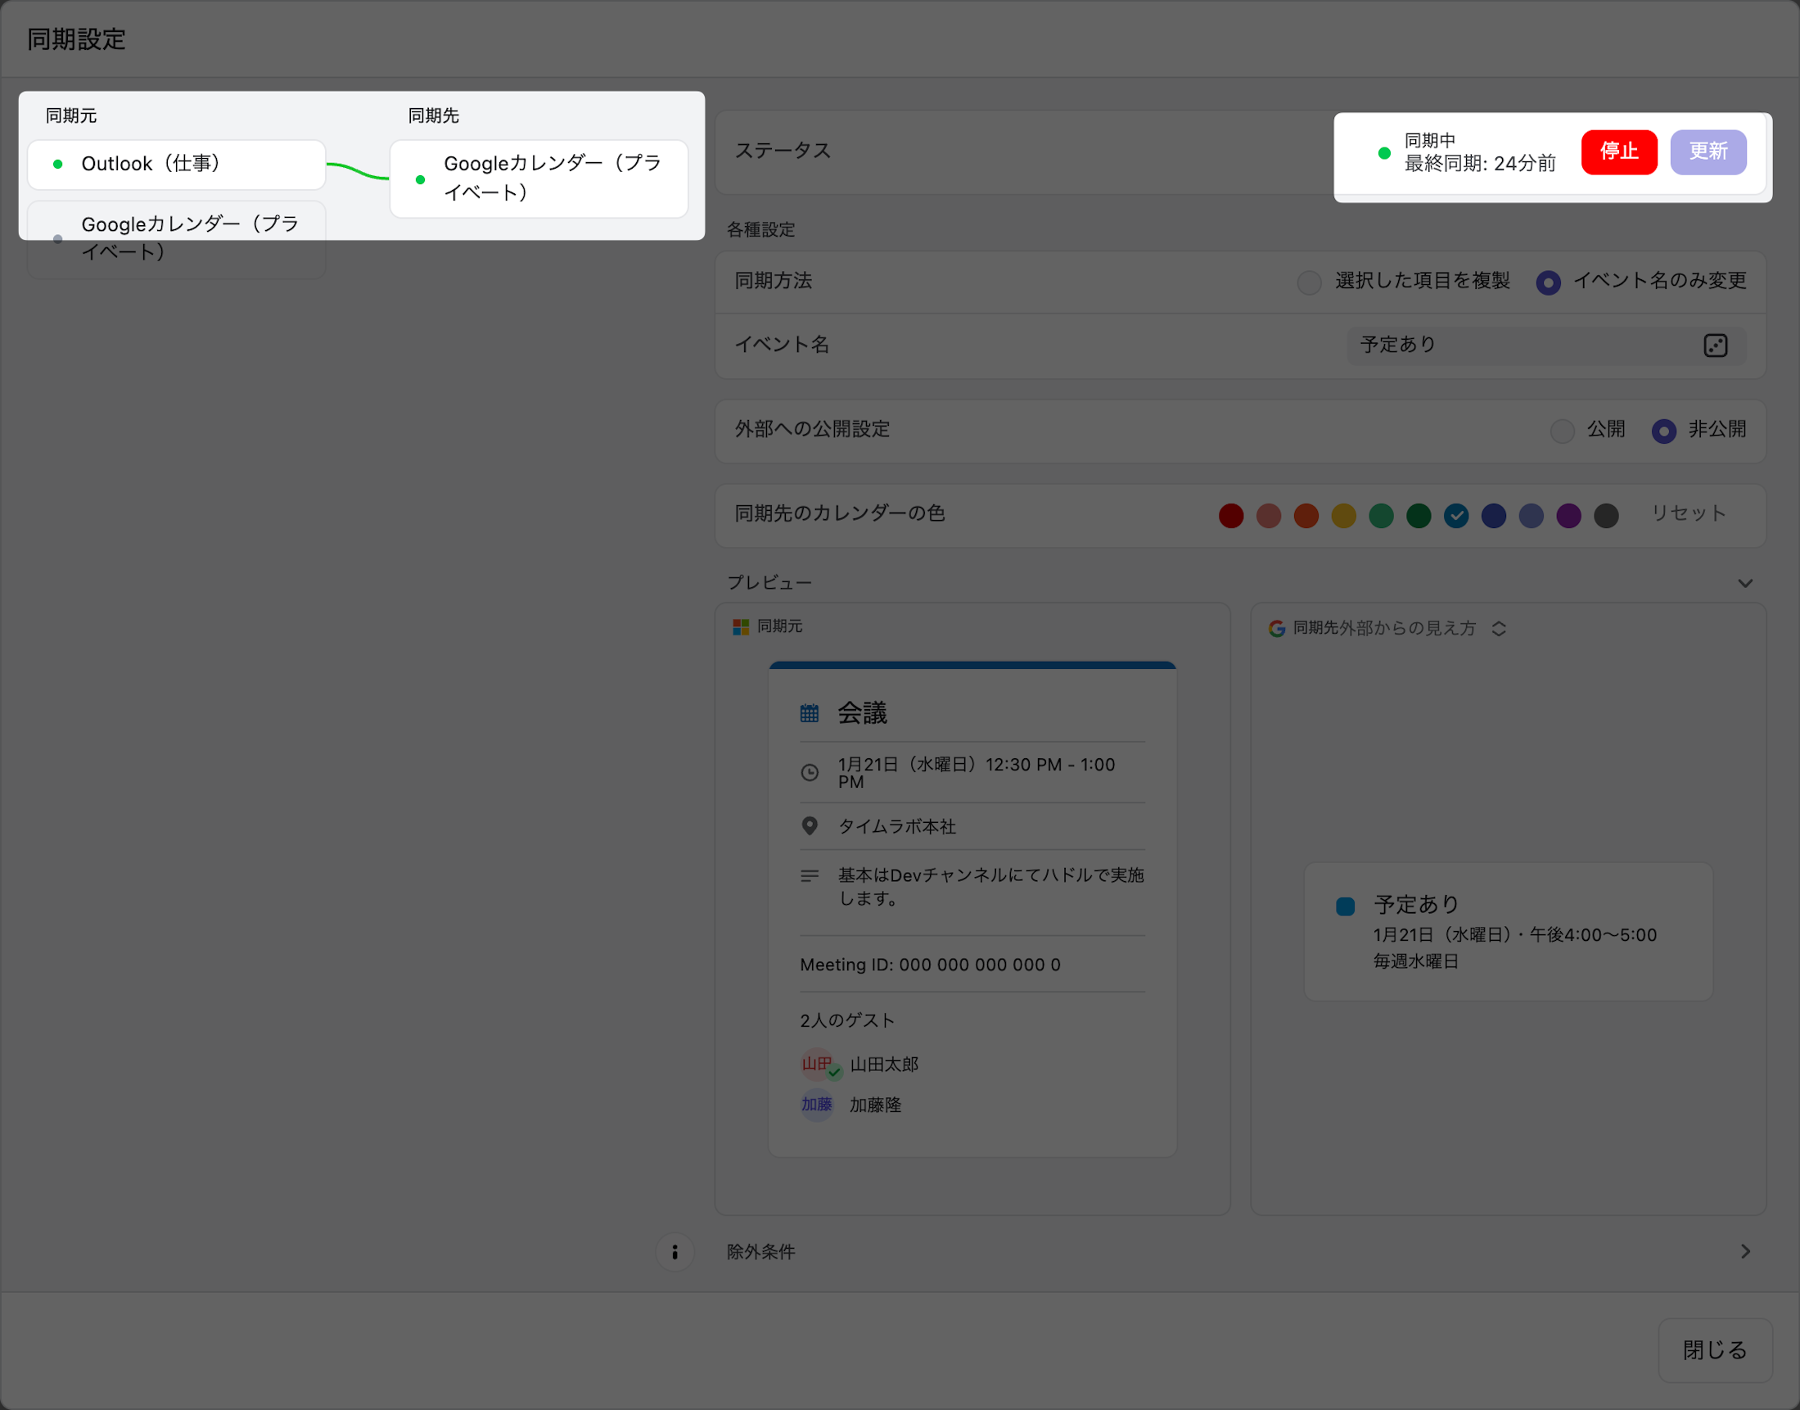1800x1410 pixels.
Task: Click the green status dot beside 同期中
Action: pos(1384,153)
